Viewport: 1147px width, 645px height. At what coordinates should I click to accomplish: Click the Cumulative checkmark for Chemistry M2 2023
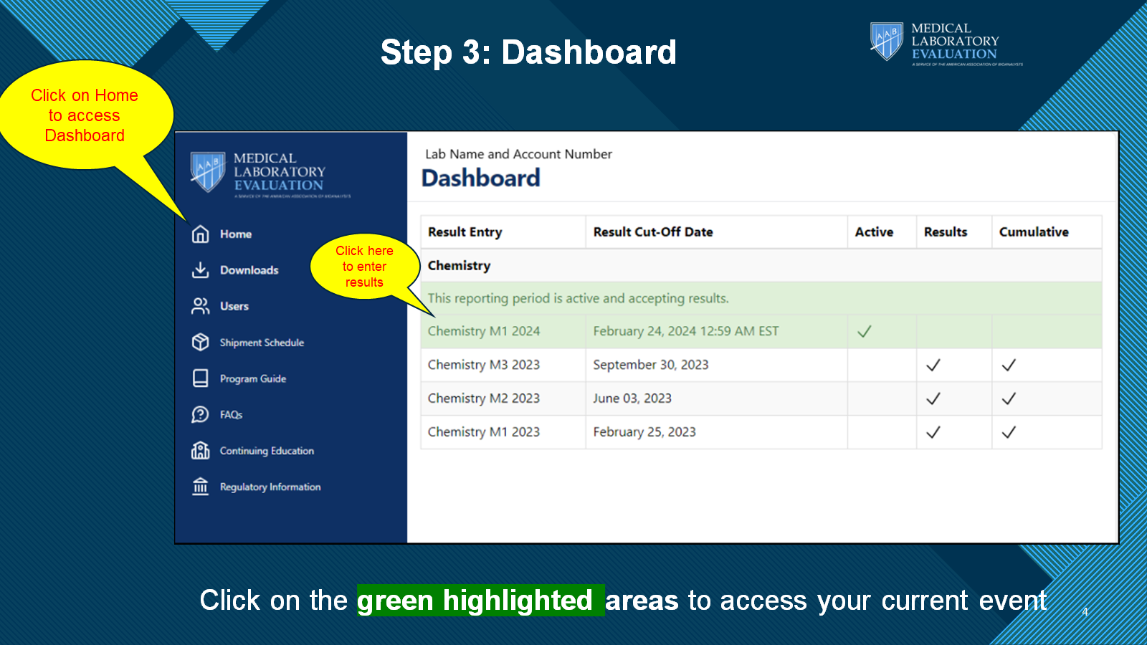click(x=1009, y=398)
